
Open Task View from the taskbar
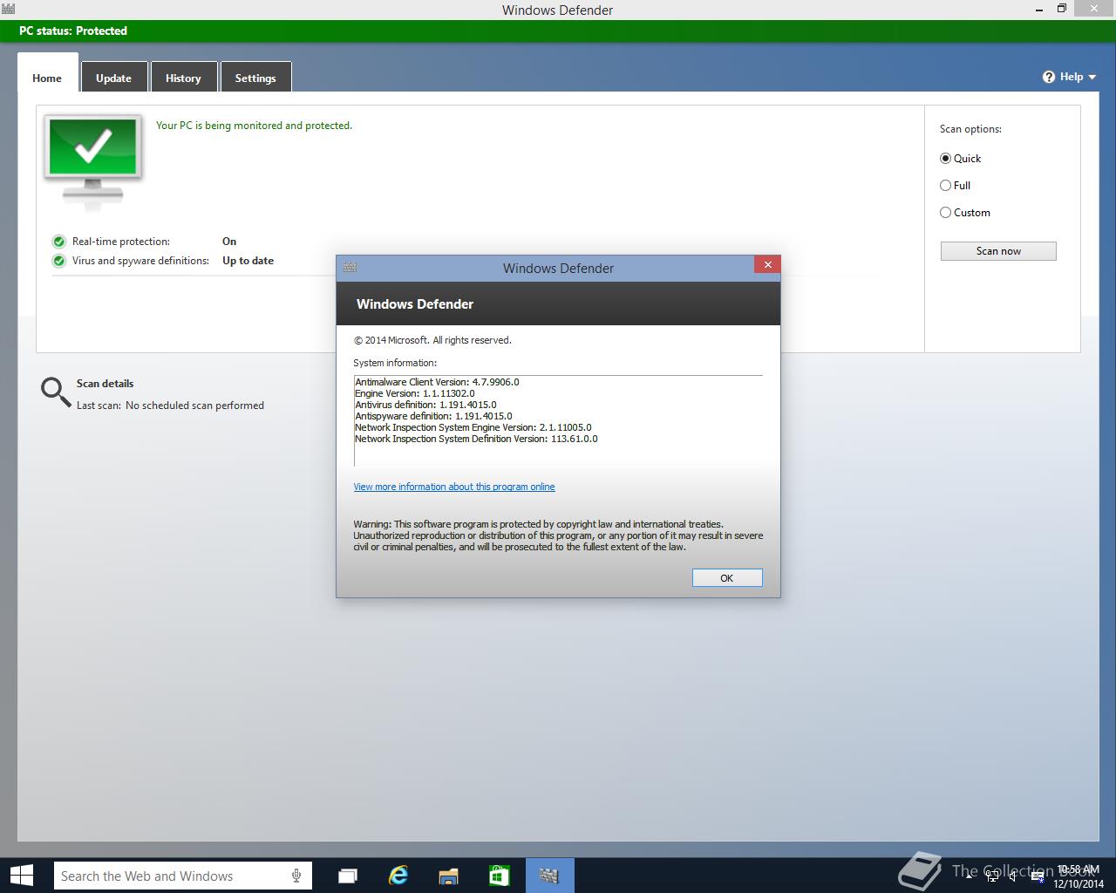(348, 876)
